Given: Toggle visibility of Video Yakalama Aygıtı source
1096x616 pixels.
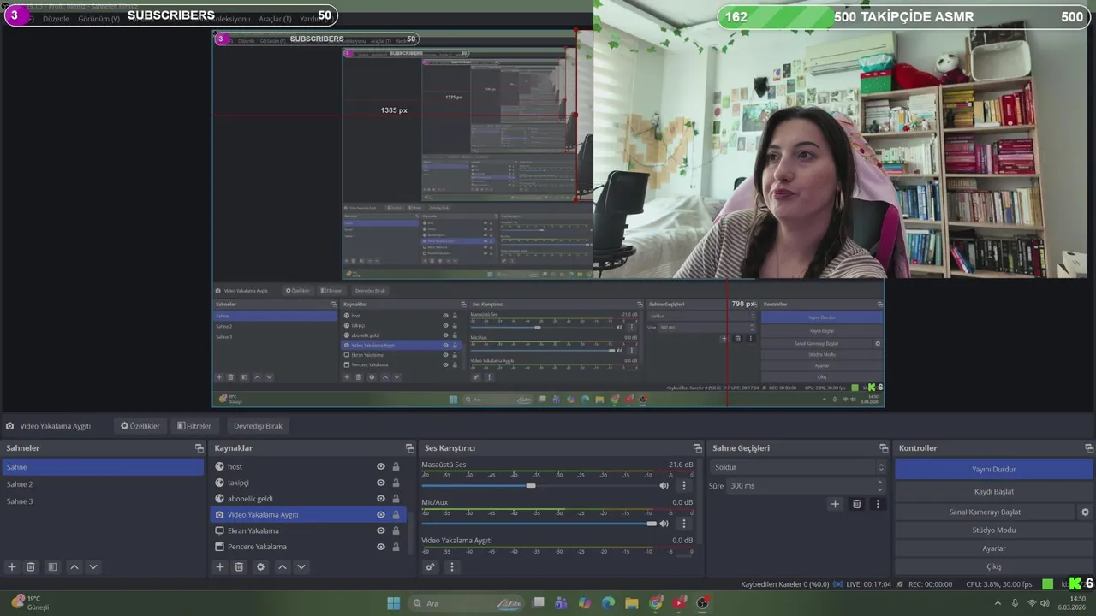Looking at the screenshot, I should 381,514.
